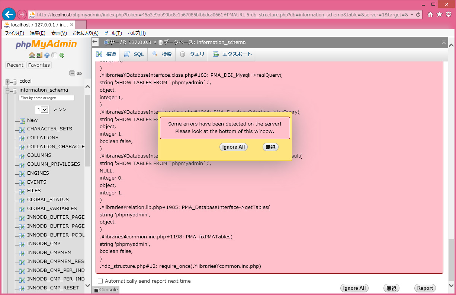
Task: Open phpMyAdmin documentation help icon
Action: (47, 55)
